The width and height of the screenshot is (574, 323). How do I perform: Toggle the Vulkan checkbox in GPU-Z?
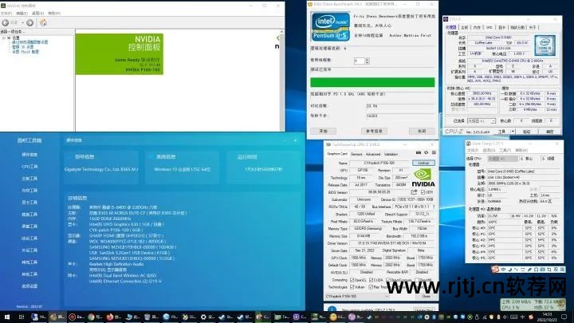point(352,287)
